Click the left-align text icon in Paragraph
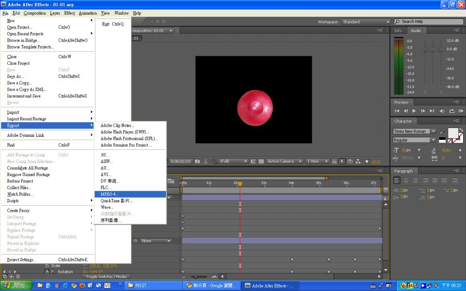The image size is (466, 291). tap(397, 180)
